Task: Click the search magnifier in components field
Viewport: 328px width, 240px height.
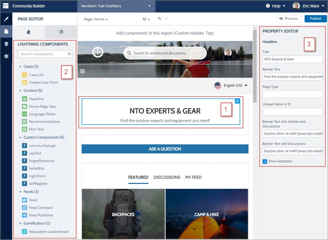Action: point(69,54)
